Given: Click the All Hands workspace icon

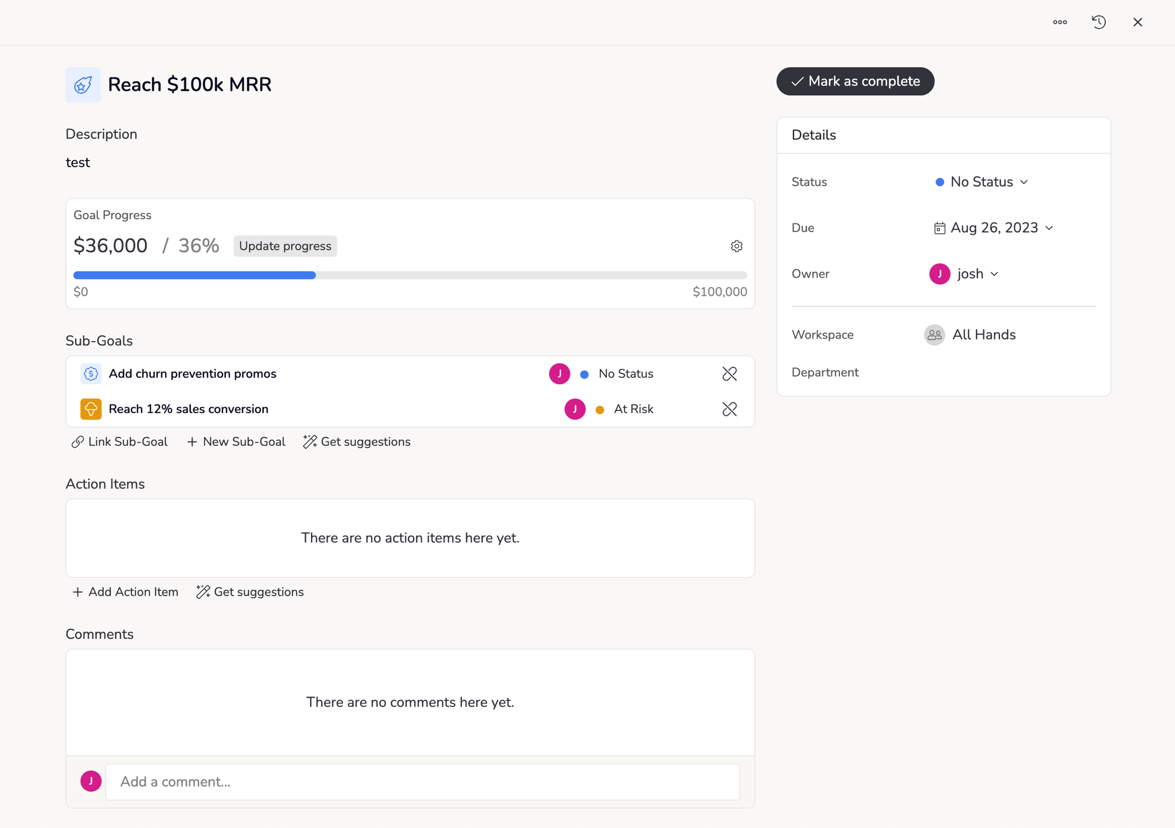Looking at the screenshot, I should coord(934,335).
